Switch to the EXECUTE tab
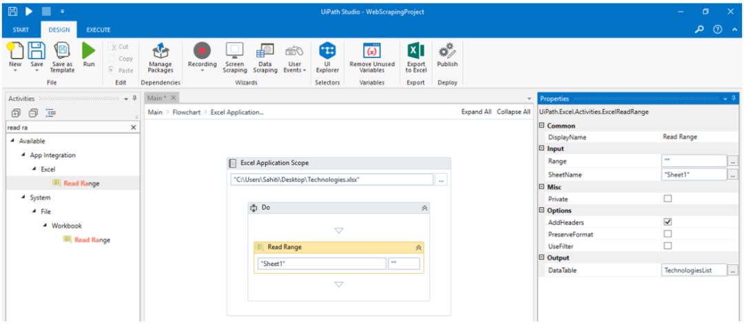 (99, 30)
